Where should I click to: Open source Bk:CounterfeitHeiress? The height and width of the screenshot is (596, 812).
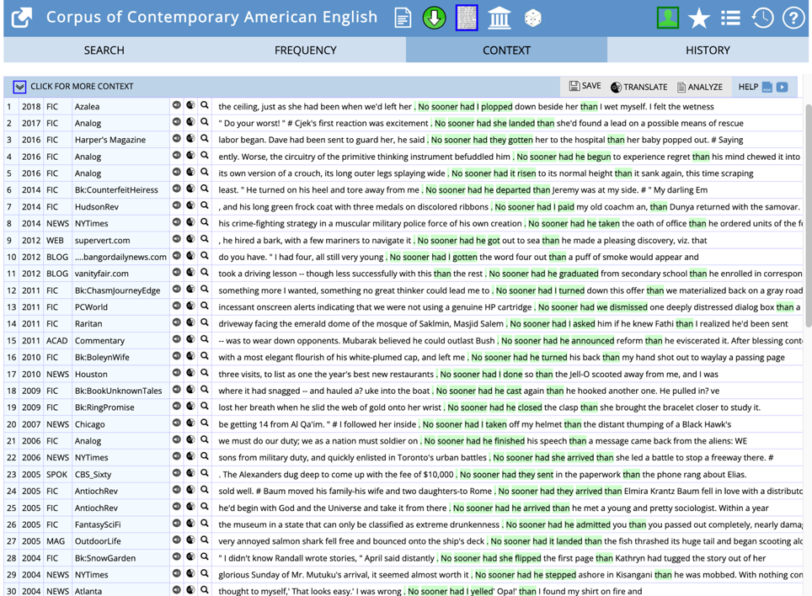(x=116, y=190)
